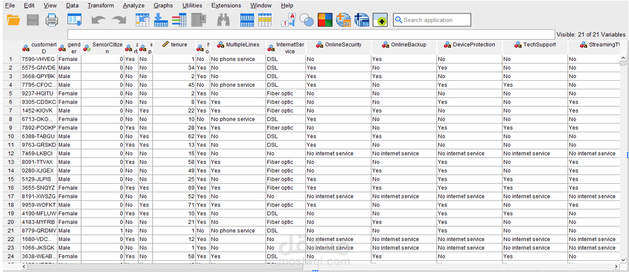Click the green plus add-on toolbar icon
The image size is (629, 273).
380,20
